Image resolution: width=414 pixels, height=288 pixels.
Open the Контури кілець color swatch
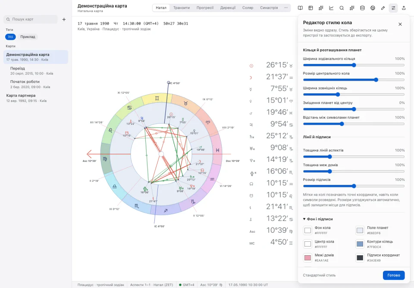(360, 244)
